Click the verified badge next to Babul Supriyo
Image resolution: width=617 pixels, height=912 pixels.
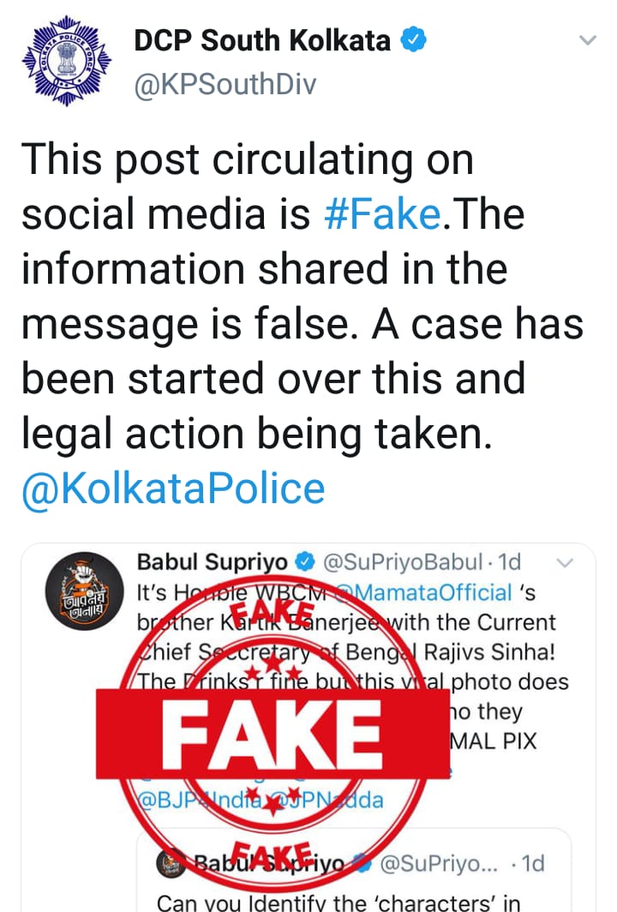point(303,563)
